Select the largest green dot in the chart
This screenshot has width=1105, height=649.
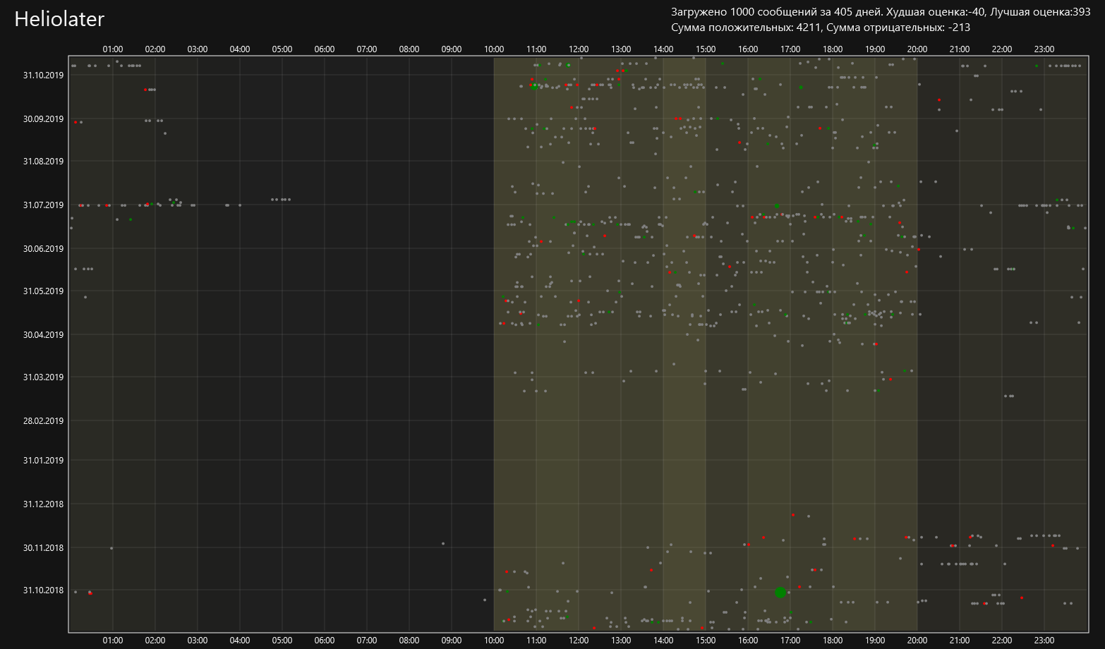[780, 593]
